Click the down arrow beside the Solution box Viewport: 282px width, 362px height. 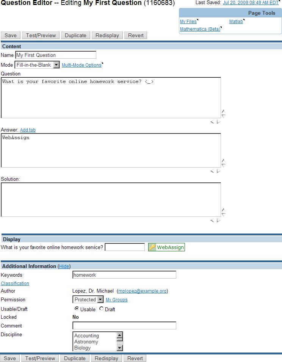[223, 215]
